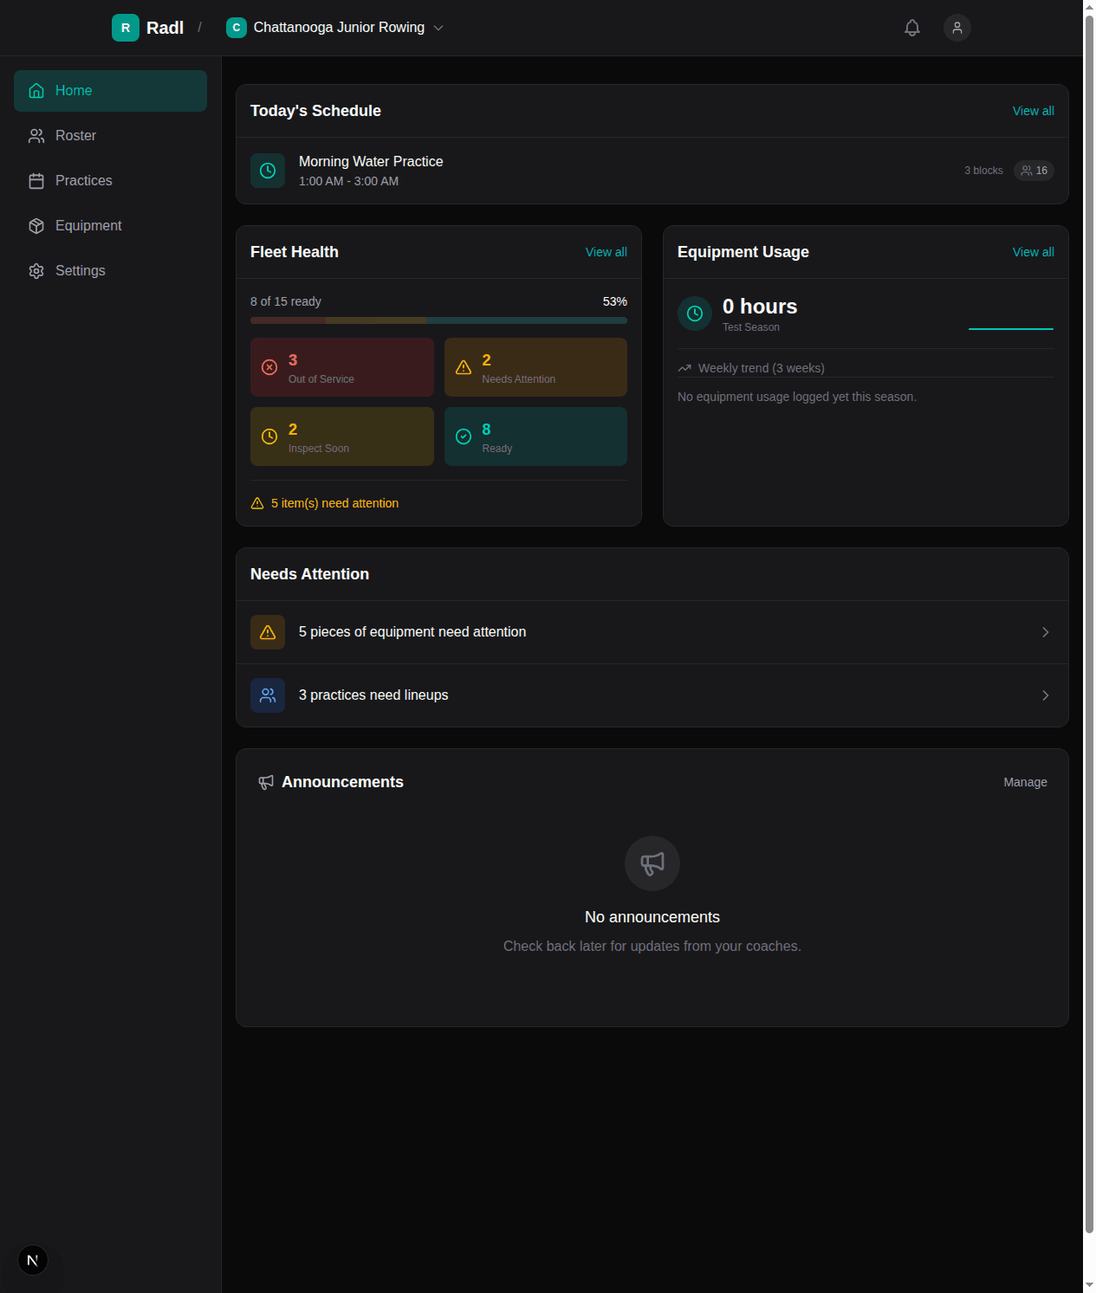
Task: Go to Home in the sidebar
Action: 110,91
